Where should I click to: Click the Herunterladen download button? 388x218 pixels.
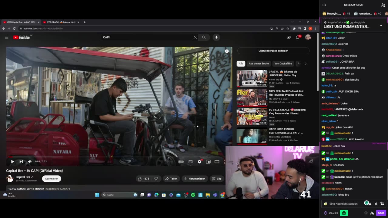click(195, 179)
